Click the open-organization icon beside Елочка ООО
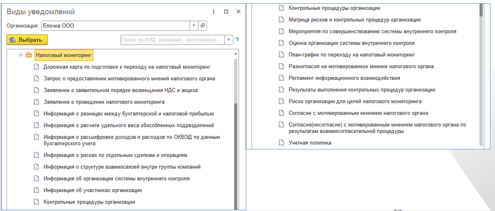Viewport: 495px width, 211px height. [203, 26]
